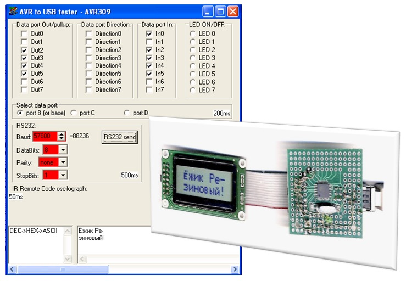Select port B (or base) data port
The image size is (406, 281).
[x=20, y=113]
